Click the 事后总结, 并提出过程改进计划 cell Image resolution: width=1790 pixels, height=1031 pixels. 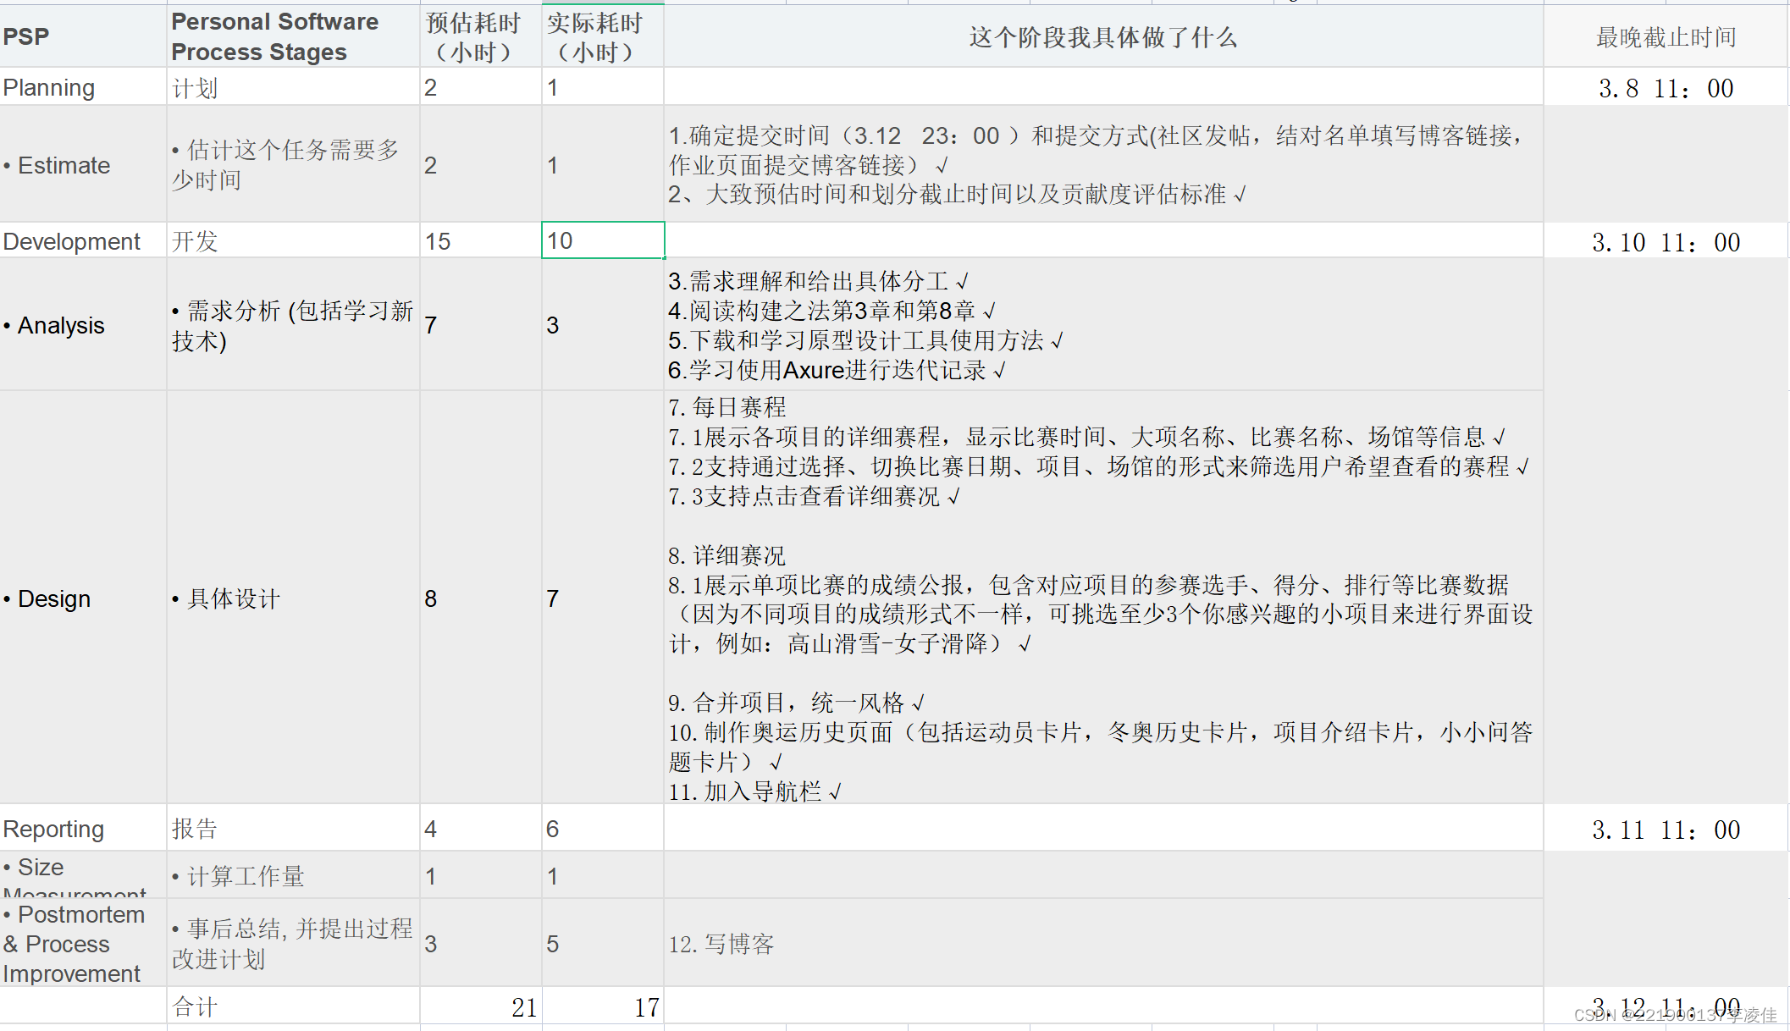point(293,943)
